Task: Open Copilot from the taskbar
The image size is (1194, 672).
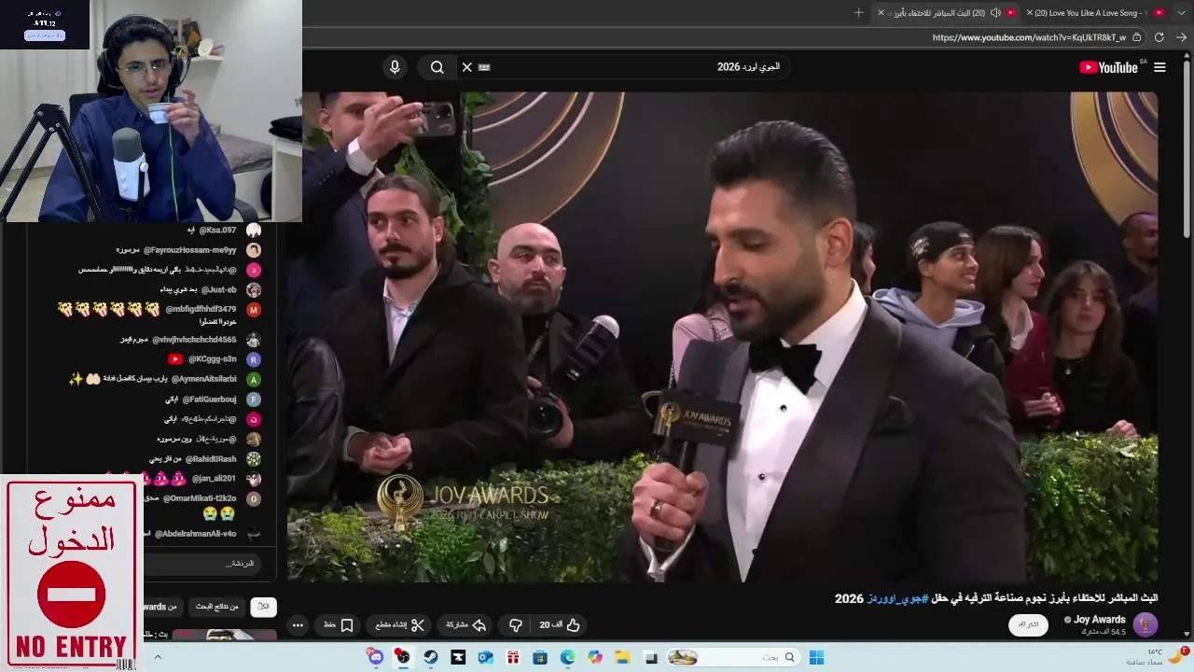Action: tap(595, 657)
